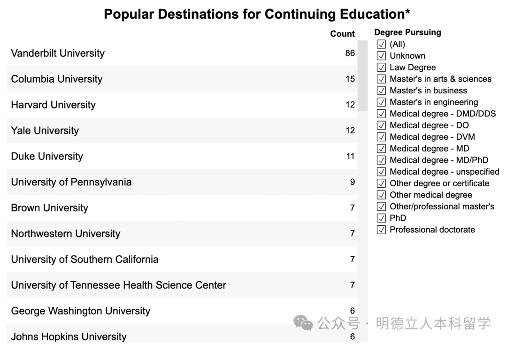Click the Columbia University row
The height and width of the screenshot is (344, 507).
pyautogui.click(x=57, y=79)
